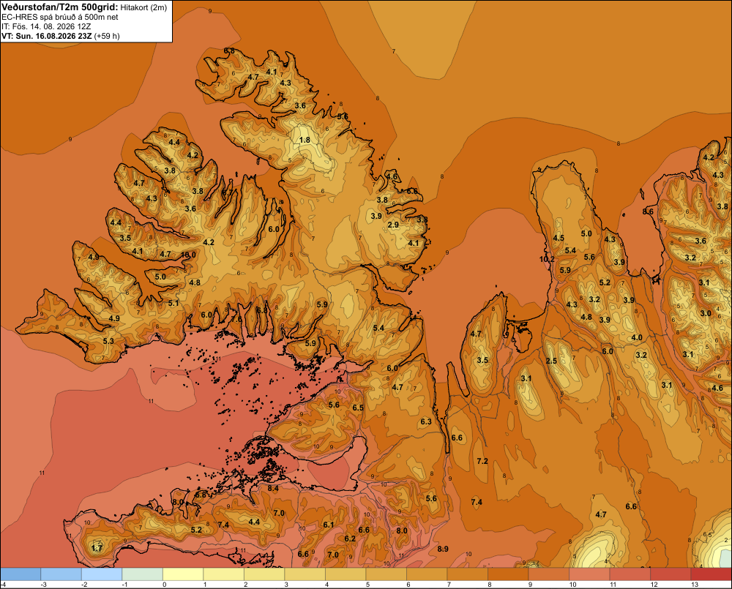Image resolution: width=732 pixels, height=589 pixels.
Task: Click the 2.5 temperature label
Action: (551, 361)
